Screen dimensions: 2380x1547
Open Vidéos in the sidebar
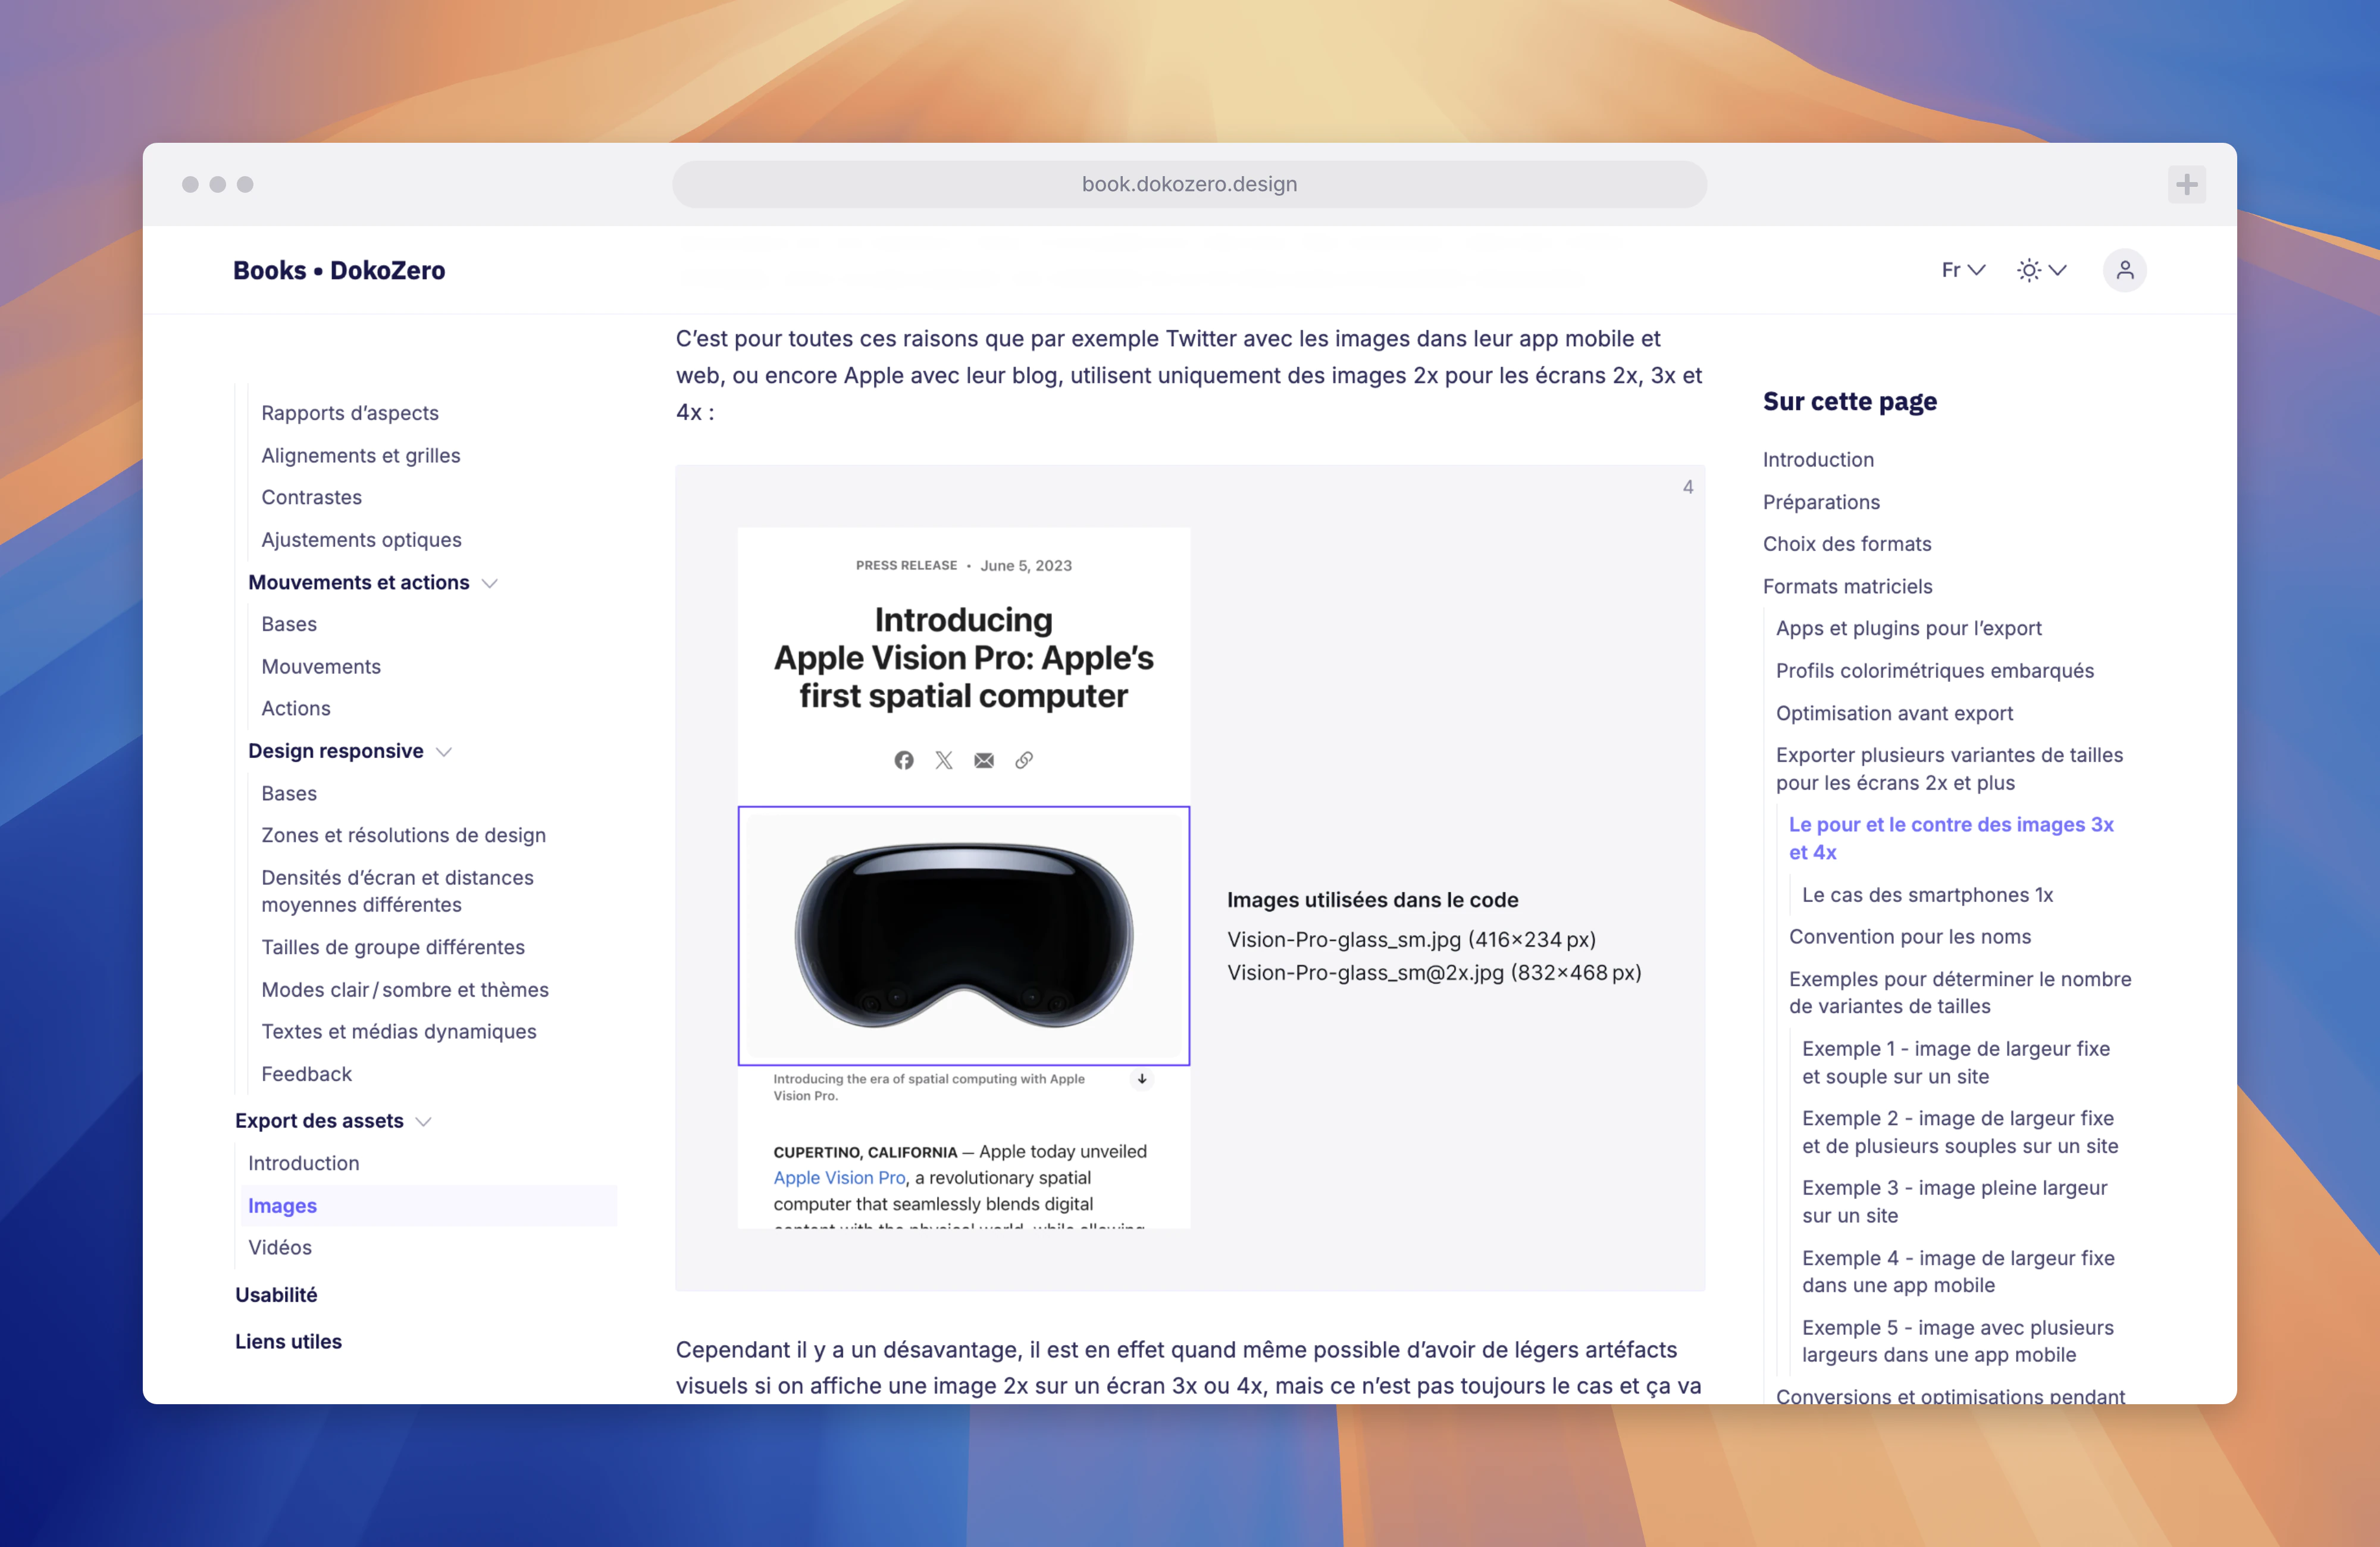click(x=280, y=1247)
